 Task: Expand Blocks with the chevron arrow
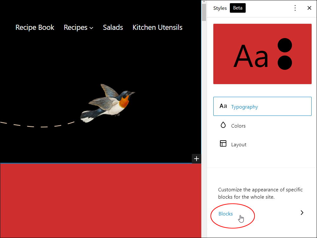pyautogui.click(x=302, y=213)
